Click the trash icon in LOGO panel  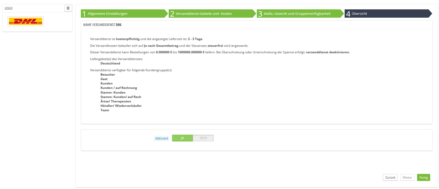68,8
